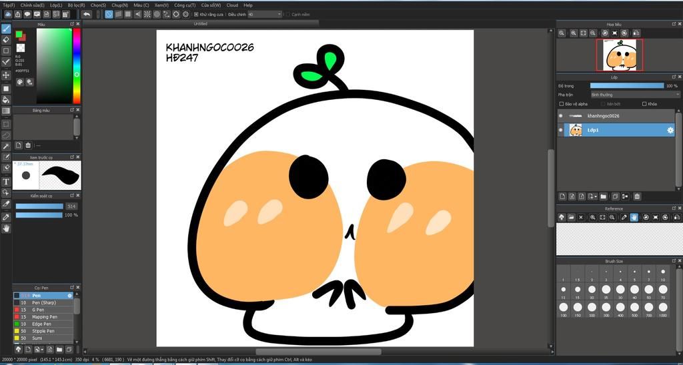The image size is (683, 365).
Task: Click the brush size slider showing 514
Action: point(39,206)
